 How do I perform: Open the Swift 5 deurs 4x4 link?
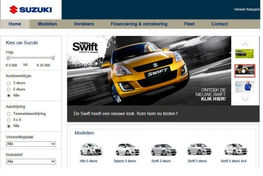233,161
